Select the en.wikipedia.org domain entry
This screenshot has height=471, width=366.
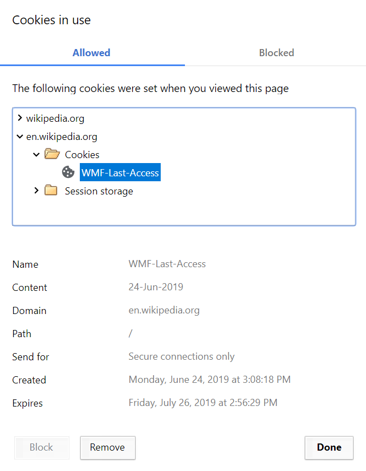[62, 137]
